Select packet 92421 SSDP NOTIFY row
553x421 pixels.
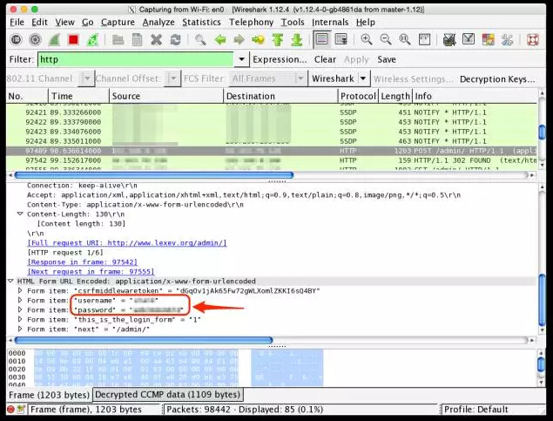(x=272, y=112)
